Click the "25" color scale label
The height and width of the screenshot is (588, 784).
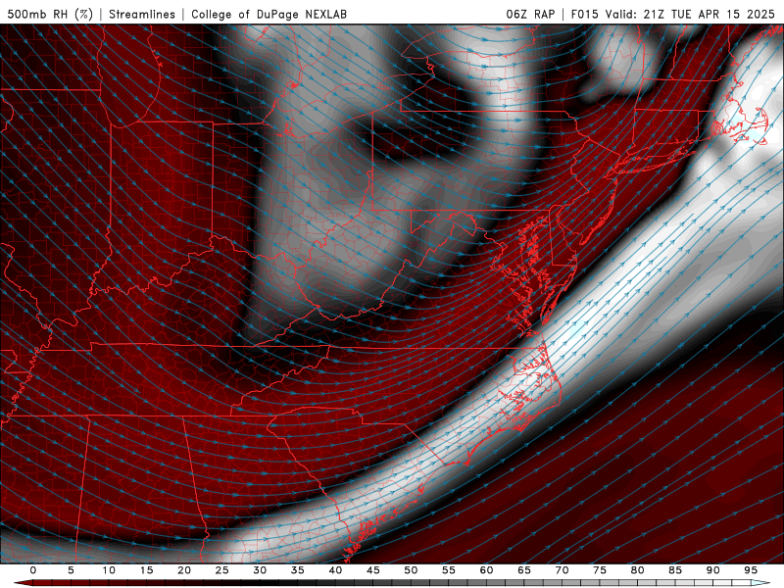(x=222, y=570)
